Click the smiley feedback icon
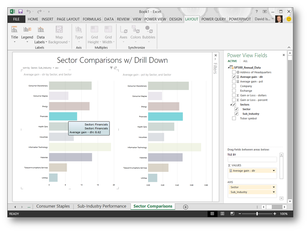The height and width of the screenshot is (232, 308). coord(289,19)
